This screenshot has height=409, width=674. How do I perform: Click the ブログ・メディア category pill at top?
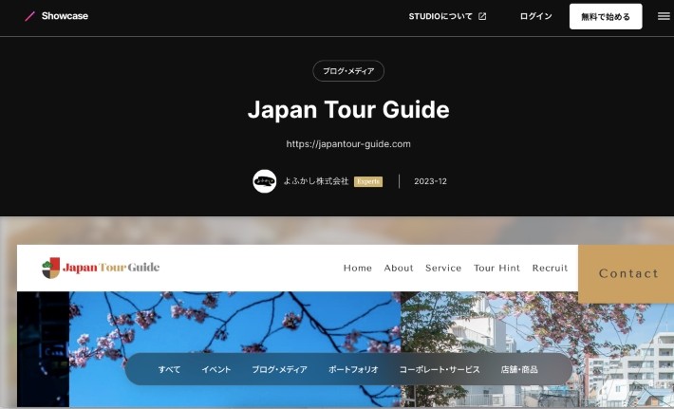click(348, 71)
